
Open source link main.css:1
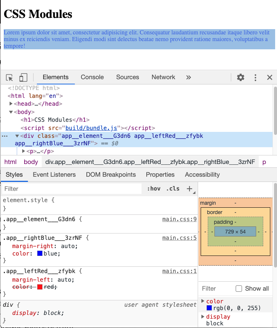179,271
